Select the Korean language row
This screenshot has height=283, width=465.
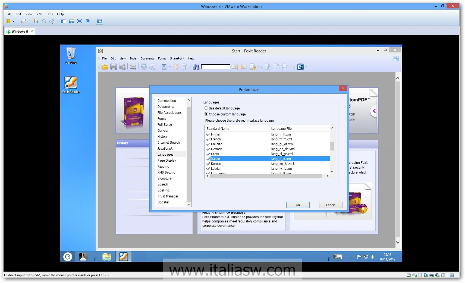tap(268, 164)
